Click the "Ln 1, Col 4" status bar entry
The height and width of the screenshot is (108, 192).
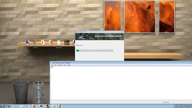(x=166, y=102)
